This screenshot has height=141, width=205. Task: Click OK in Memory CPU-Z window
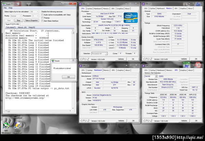click(196, 59)
